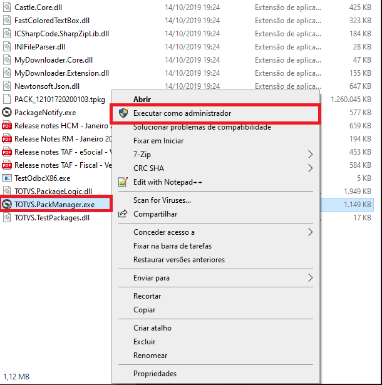
Task: Select the file name TOTVS.PackageLogic.dll
Action: click(53, 192)
